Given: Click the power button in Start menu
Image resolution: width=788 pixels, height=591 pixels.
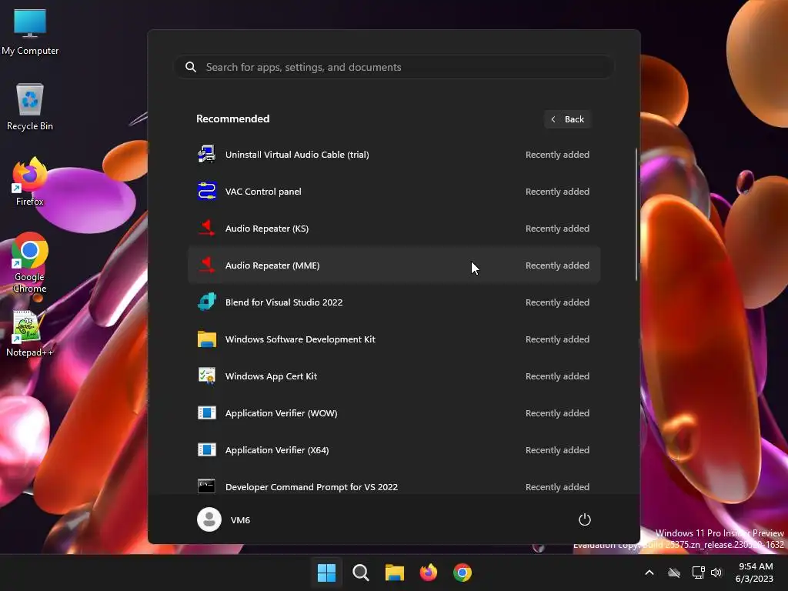Looking at the screenshot, I should point(585,519).
